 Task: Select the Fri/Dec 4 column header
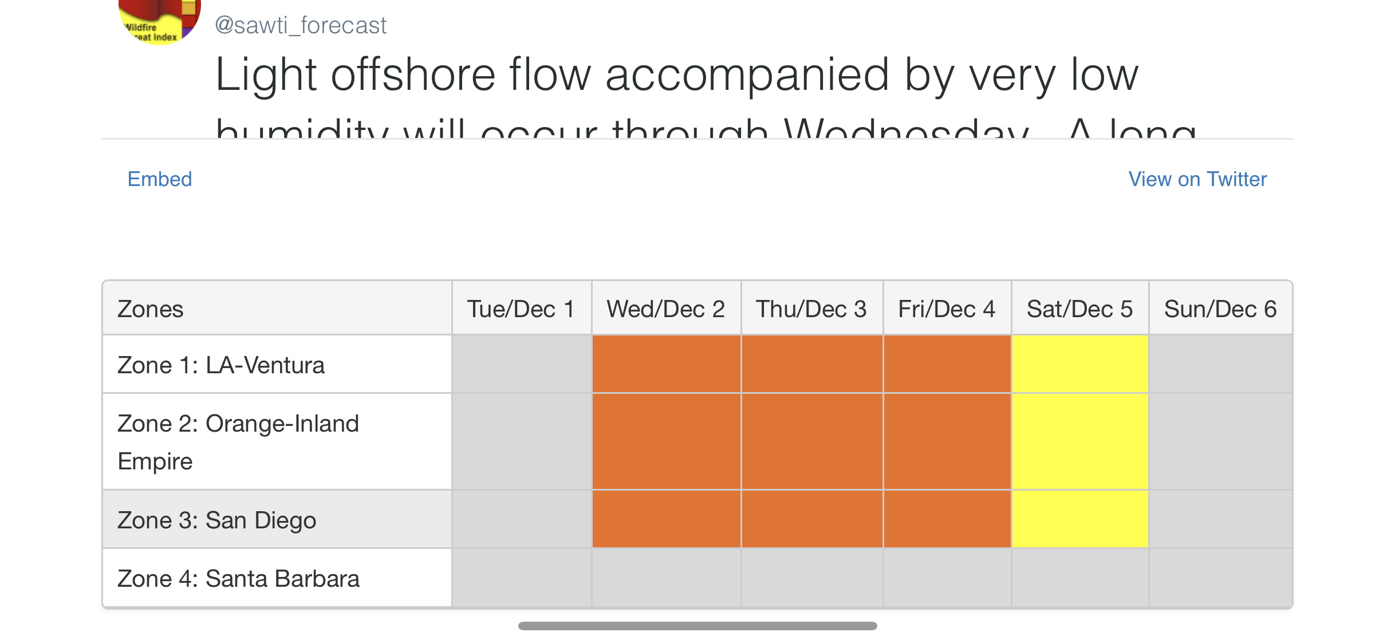[947, 309]
